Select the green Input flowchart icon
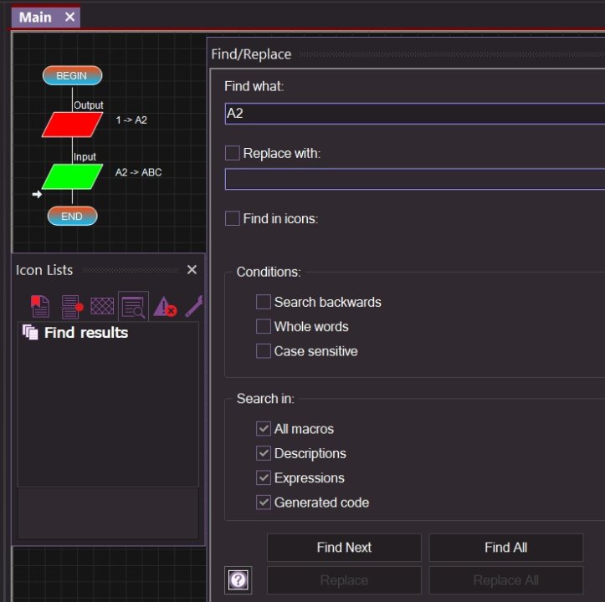The width and height of the screenshot is (605, 602). point(72,176)
